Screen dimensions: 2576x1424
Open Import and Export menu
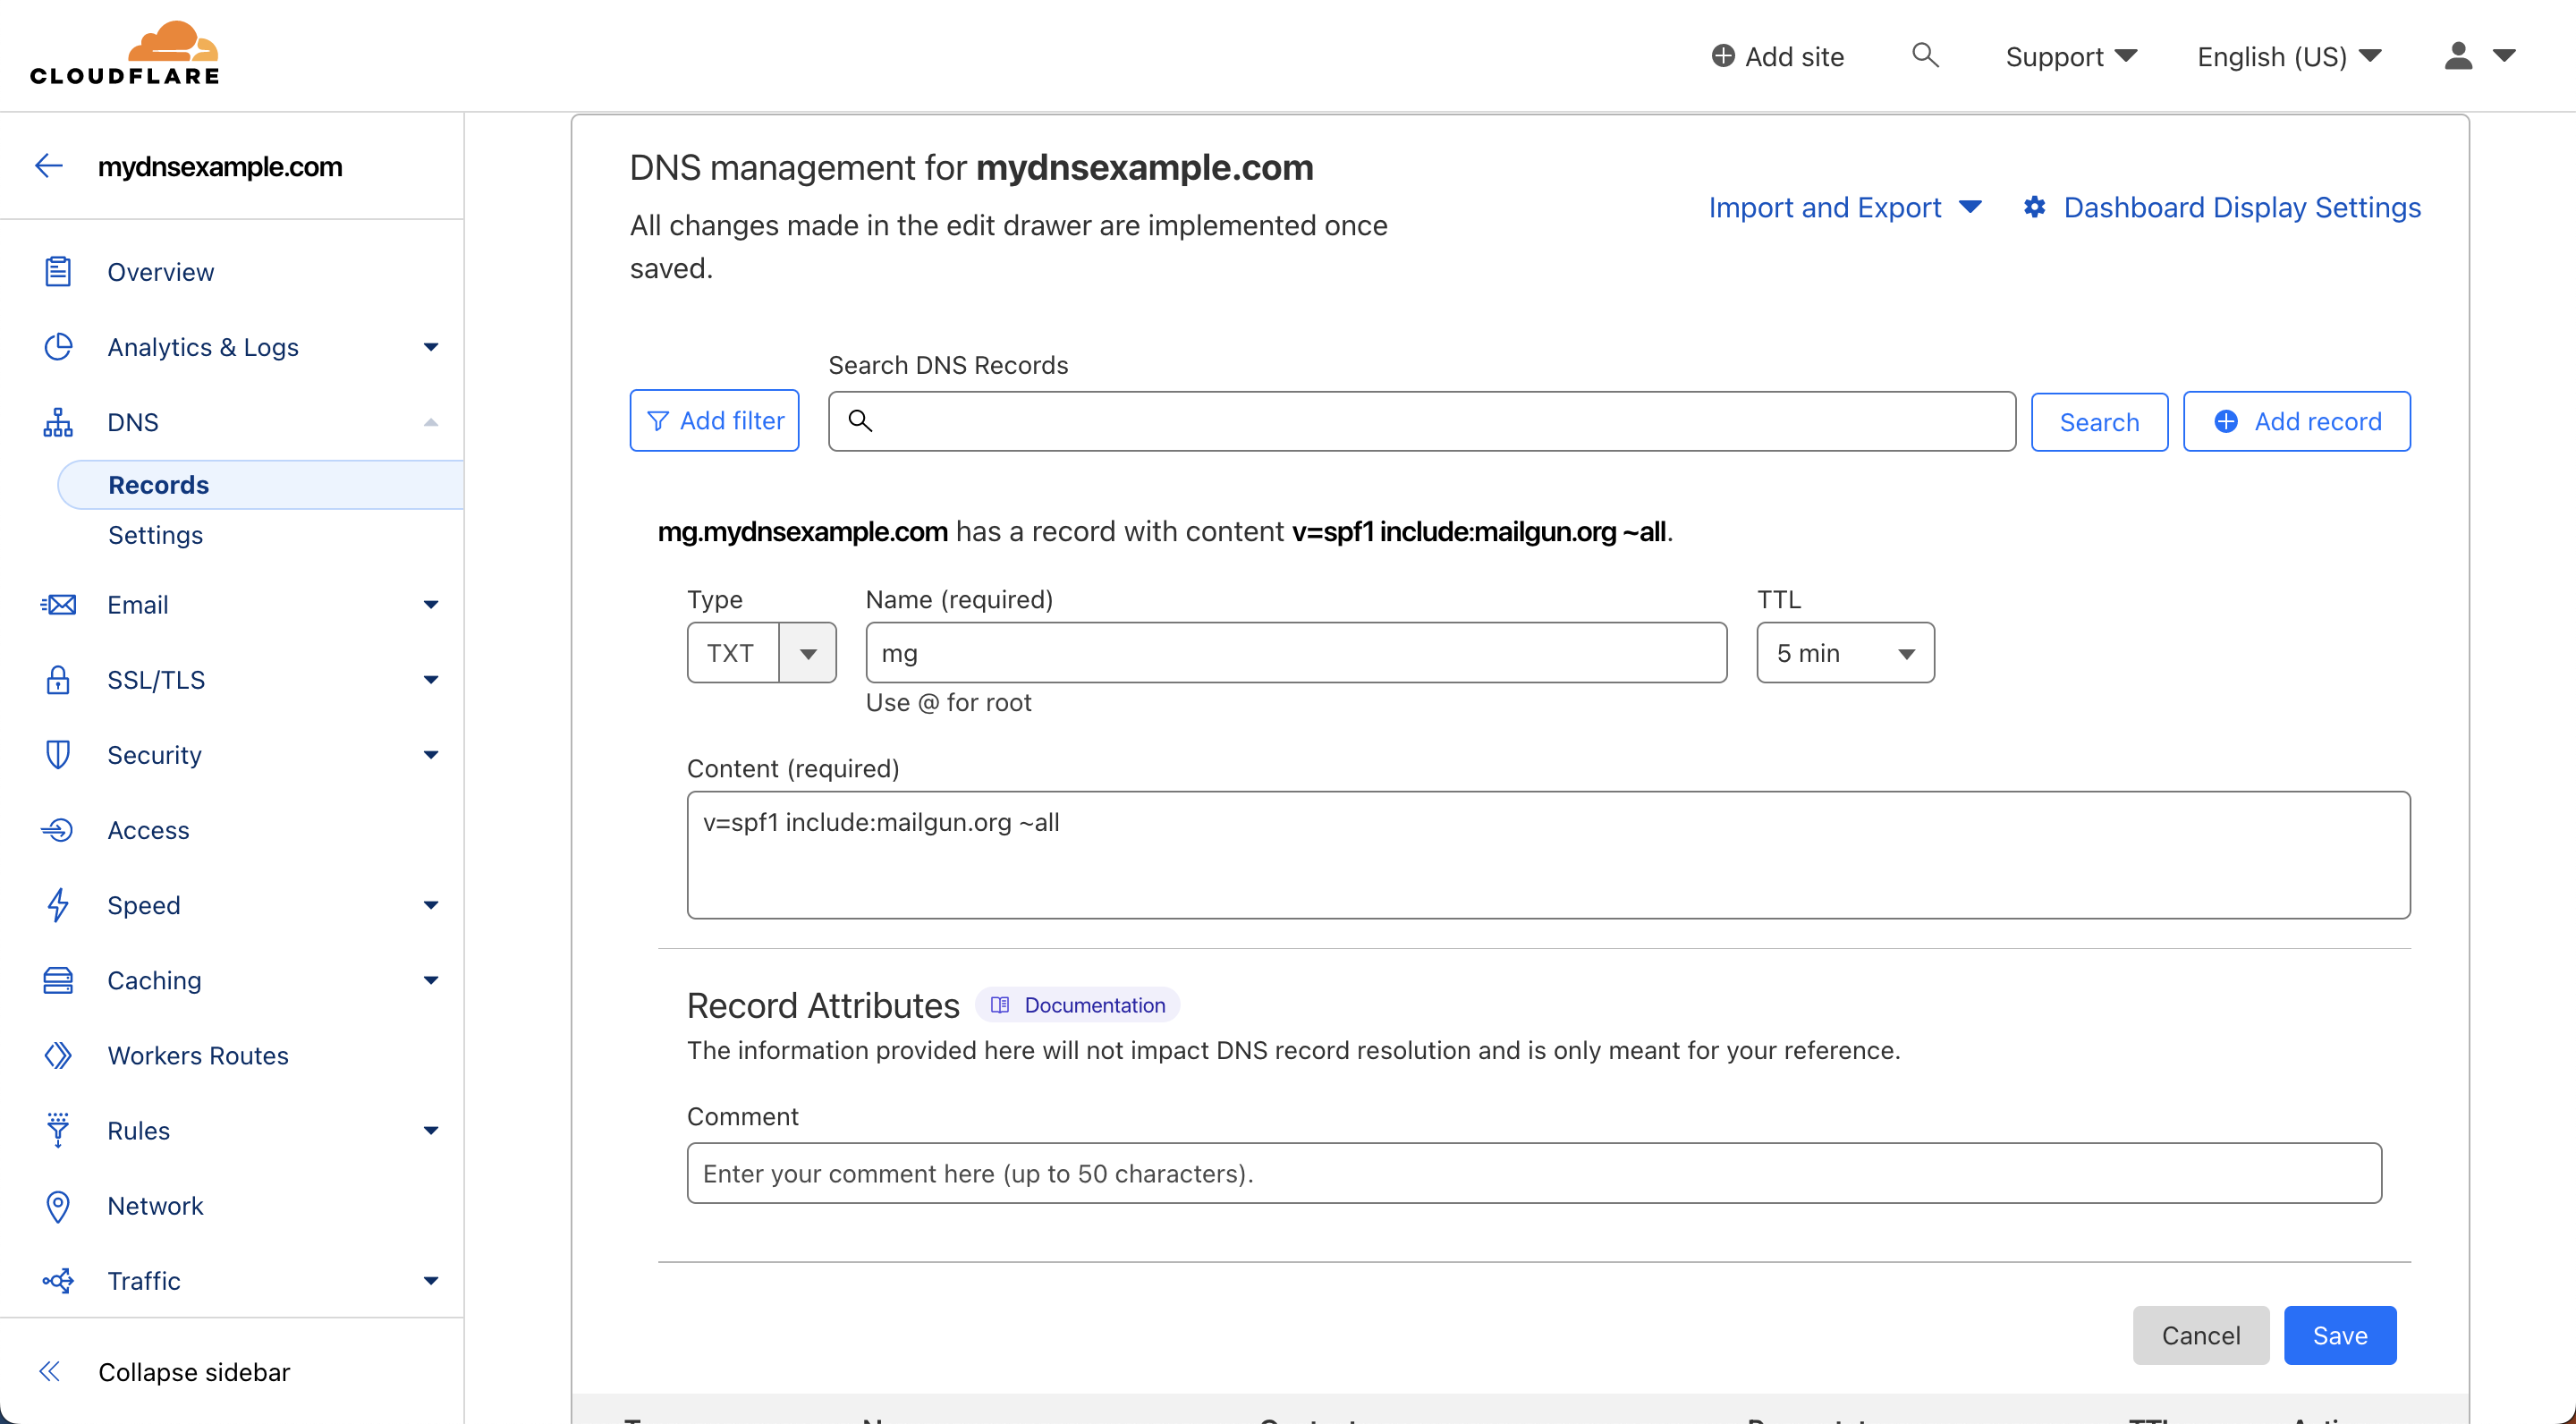coord(1843,207)
